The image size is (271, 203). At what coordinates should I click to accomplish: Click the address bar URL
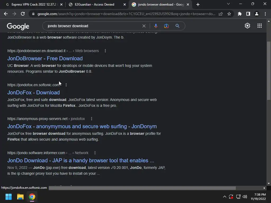(x=126, y=14)
